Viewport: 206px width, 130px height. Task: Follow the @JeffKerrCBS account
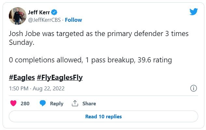click(x=73, y=20)
